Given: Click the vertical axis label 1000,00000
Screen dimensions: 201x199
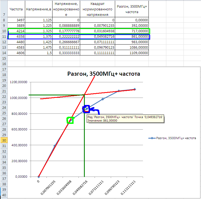Looking at the screenshot, I should point(19,98).
